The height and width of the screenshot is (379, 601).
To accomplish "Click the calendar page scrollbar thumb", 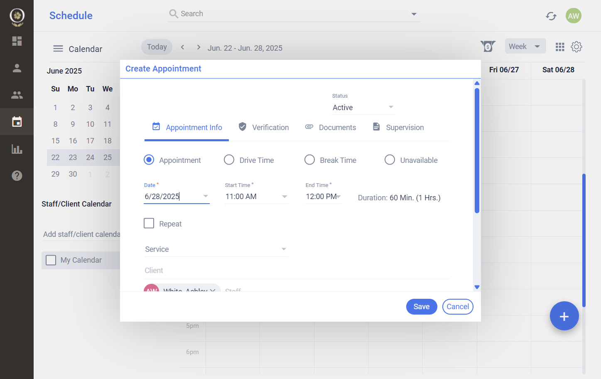I will point(584,240).
